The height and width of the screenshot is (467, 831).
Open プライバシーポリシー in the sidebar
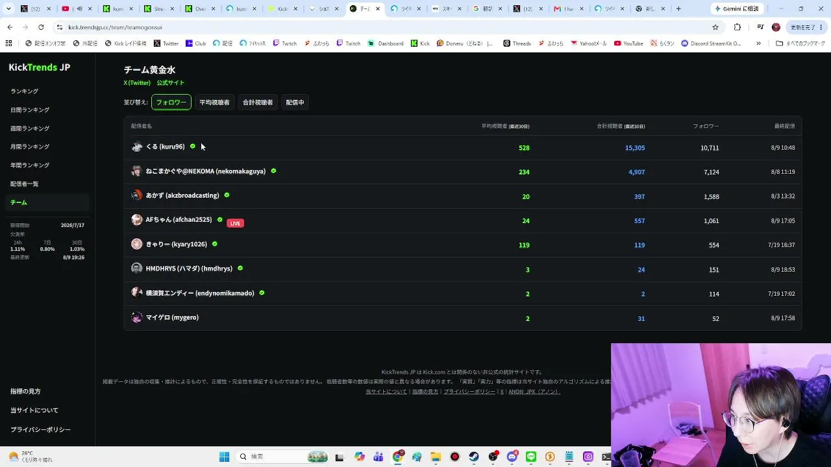pos(40,429)
